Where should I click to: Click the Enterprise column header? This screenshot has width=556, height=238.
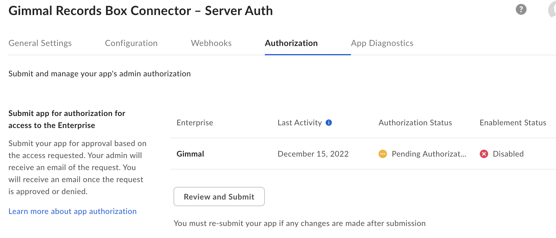(195, 123)
